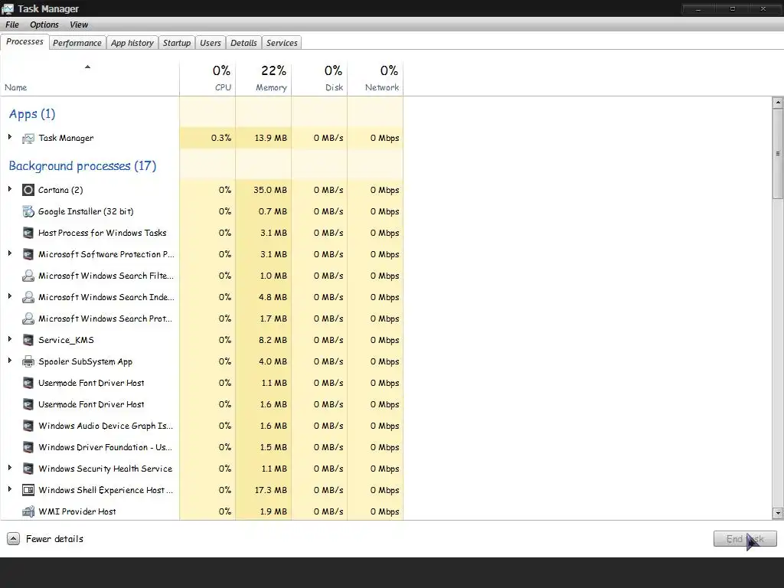Screen dimensions: 784x588
Task: Click the 1.6 MB Usermode Font Driver Host icon
Action: 28,404
